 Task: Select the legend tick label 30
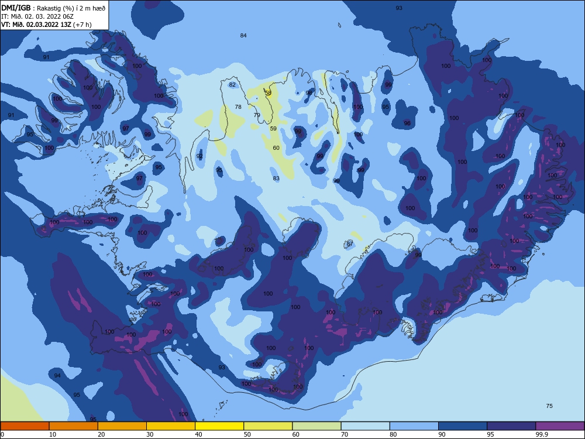[x=150, y=434]
